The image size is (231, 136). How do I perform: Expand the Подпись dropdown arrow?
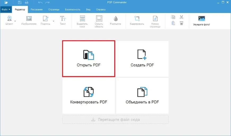pos(53,21)
